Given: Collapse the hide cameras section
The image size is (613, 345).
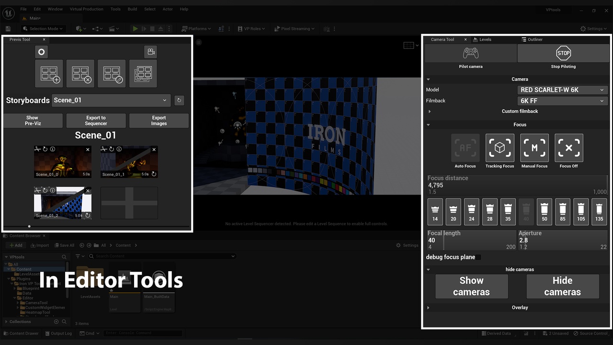Looking at the screenshot, I should 428,270.
